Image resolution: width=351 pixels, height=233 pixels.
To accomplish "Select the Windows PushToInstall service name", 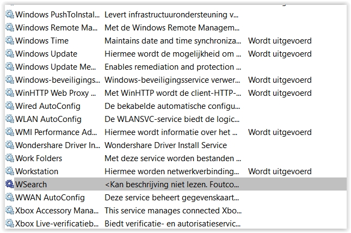I will click(57, 15).
